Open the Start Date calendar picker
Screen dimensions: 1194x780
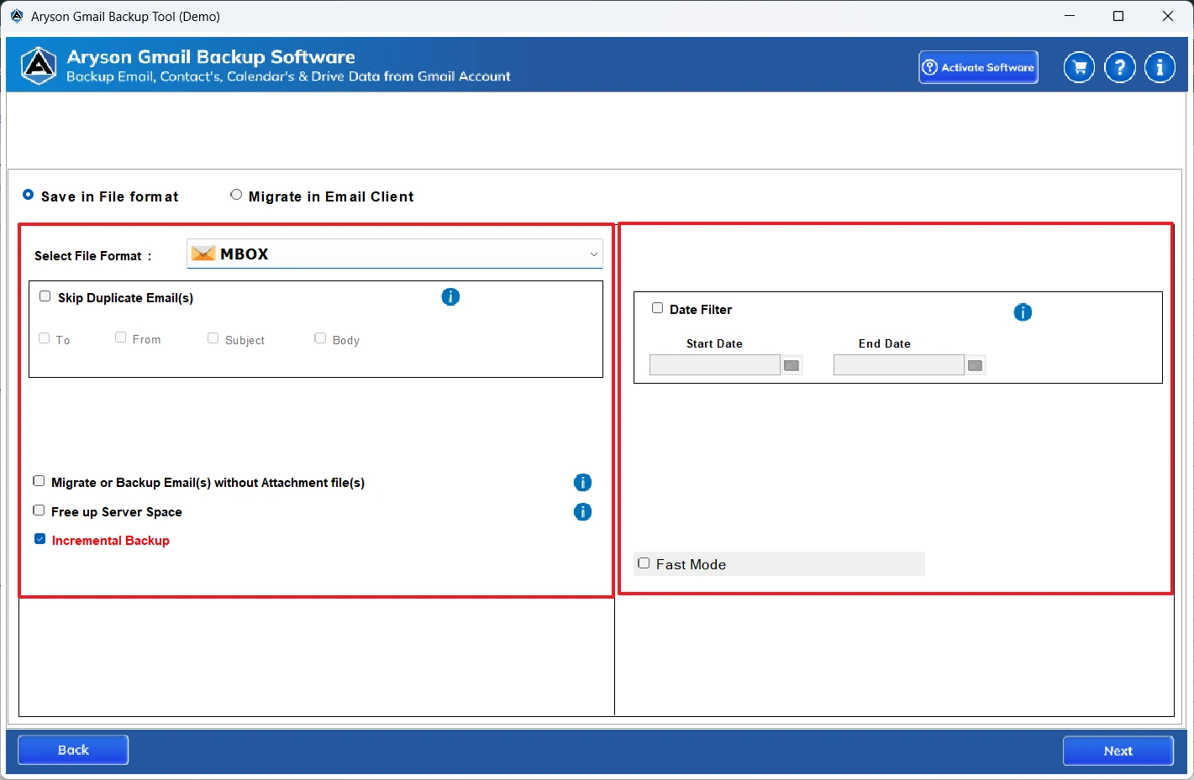[x=792, y=365]
